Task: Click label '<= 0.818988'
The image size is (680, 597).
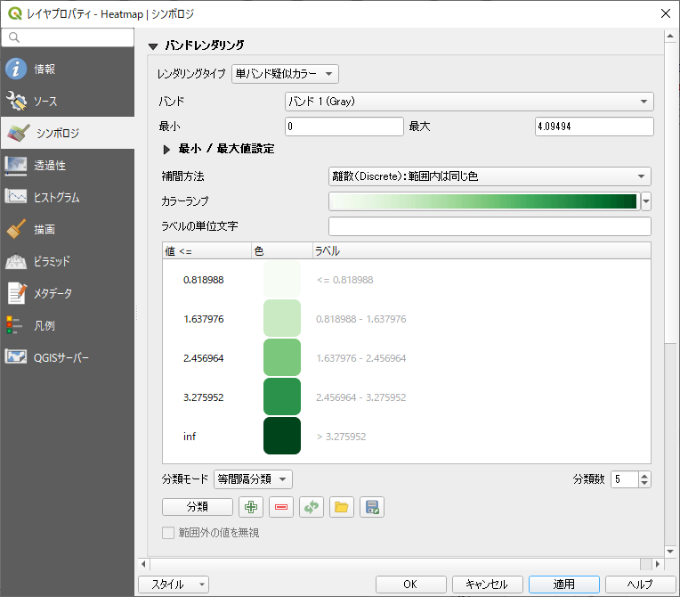Action: 345,280
